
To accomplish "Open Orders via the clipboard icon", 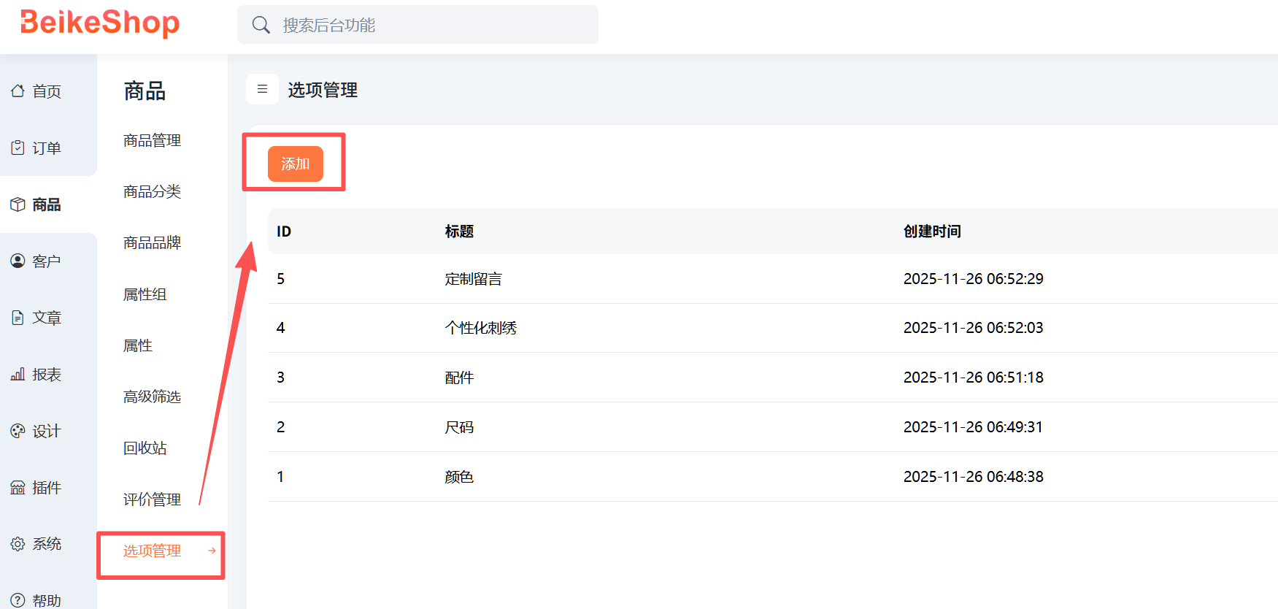I will pyautogui.click(x=18, y=148).
